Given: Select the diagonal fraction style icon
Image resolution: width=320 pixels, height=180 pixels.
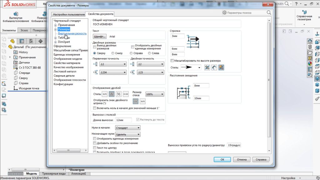Looking at the screenshot, I should click(x=118, y=94).
